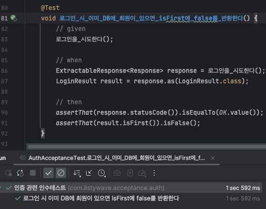Toggle Show Ignored tests button
The image size is (266, 209).
(61, 173)
